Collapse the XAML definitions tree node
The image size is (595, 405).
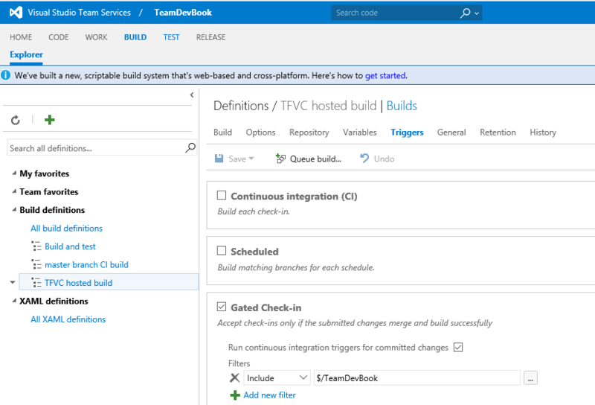14,301
